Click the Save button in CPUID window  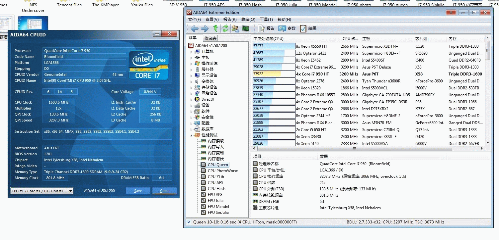138,191
